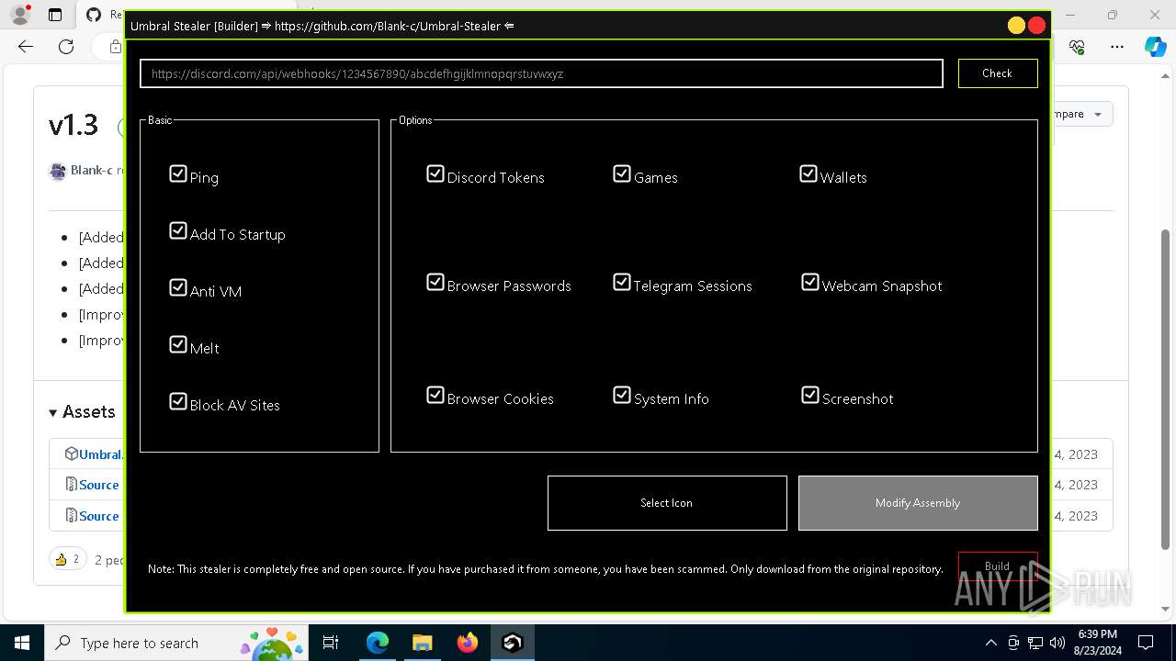Open Edge settings and more ellipsis menu
The height and width of the screenshot is (661, 1176).
click(1117, 47)
